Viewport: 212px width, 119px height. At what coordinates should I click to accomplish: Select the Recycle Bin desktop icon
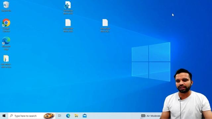point(6,6)
